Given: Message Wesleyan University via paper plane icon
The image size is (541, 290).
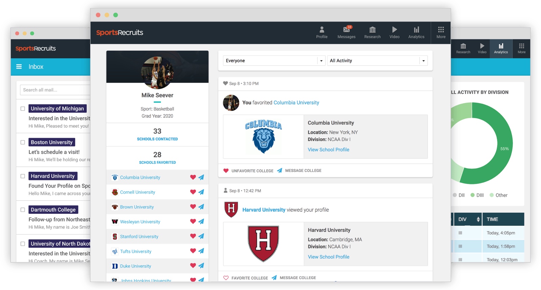Looking at the screenshot, I should point(201,221).
